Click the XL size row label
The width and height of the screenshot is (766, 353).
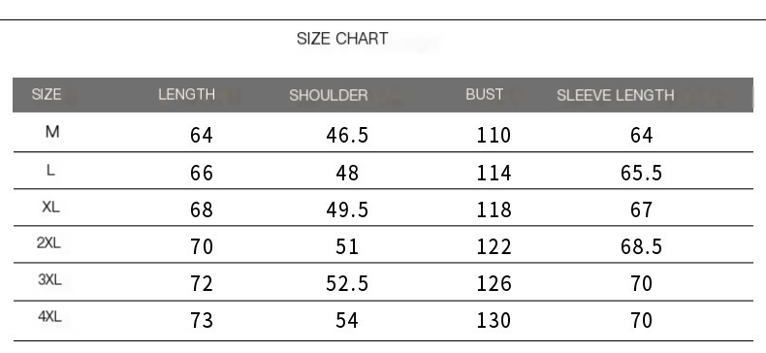[x=50, y=207]
